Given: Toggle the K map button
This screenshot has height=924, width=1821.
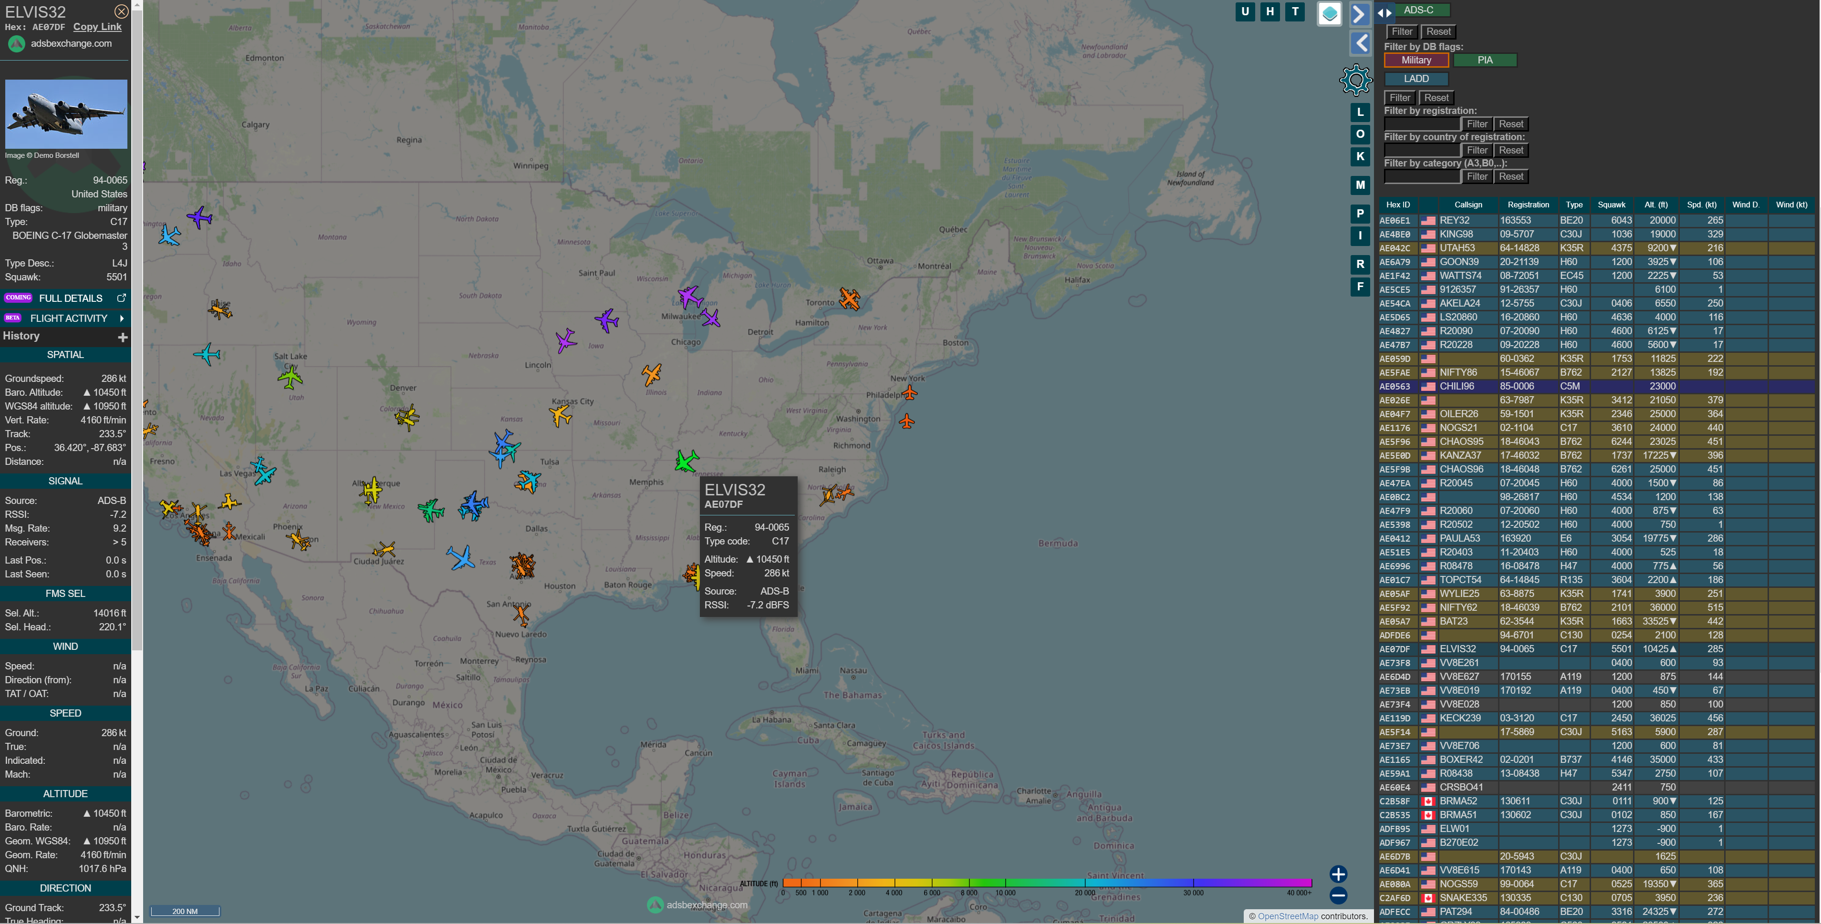Looking at the screenshot, I should click(x=1360, y=157).
